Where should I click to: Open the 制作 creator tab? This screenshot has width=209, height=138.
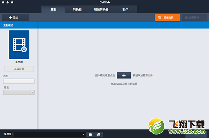(x=125, y=9)
